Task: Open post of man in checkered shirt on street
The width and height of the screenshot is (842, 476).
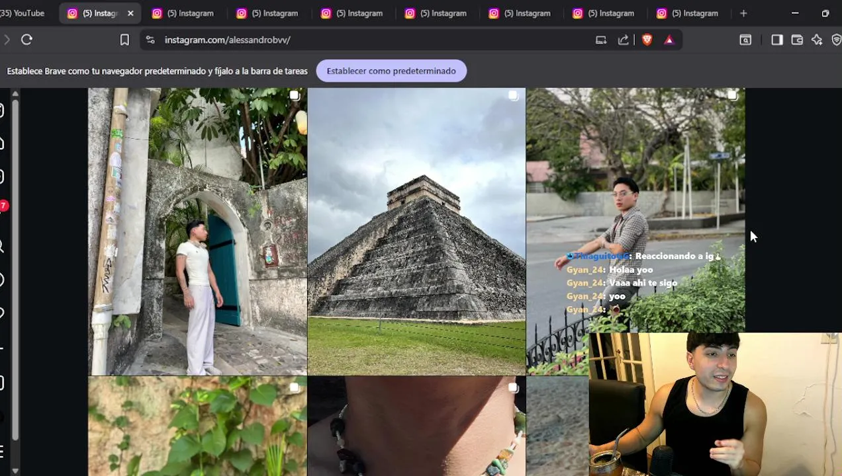Action: click(x=635, y=210)
